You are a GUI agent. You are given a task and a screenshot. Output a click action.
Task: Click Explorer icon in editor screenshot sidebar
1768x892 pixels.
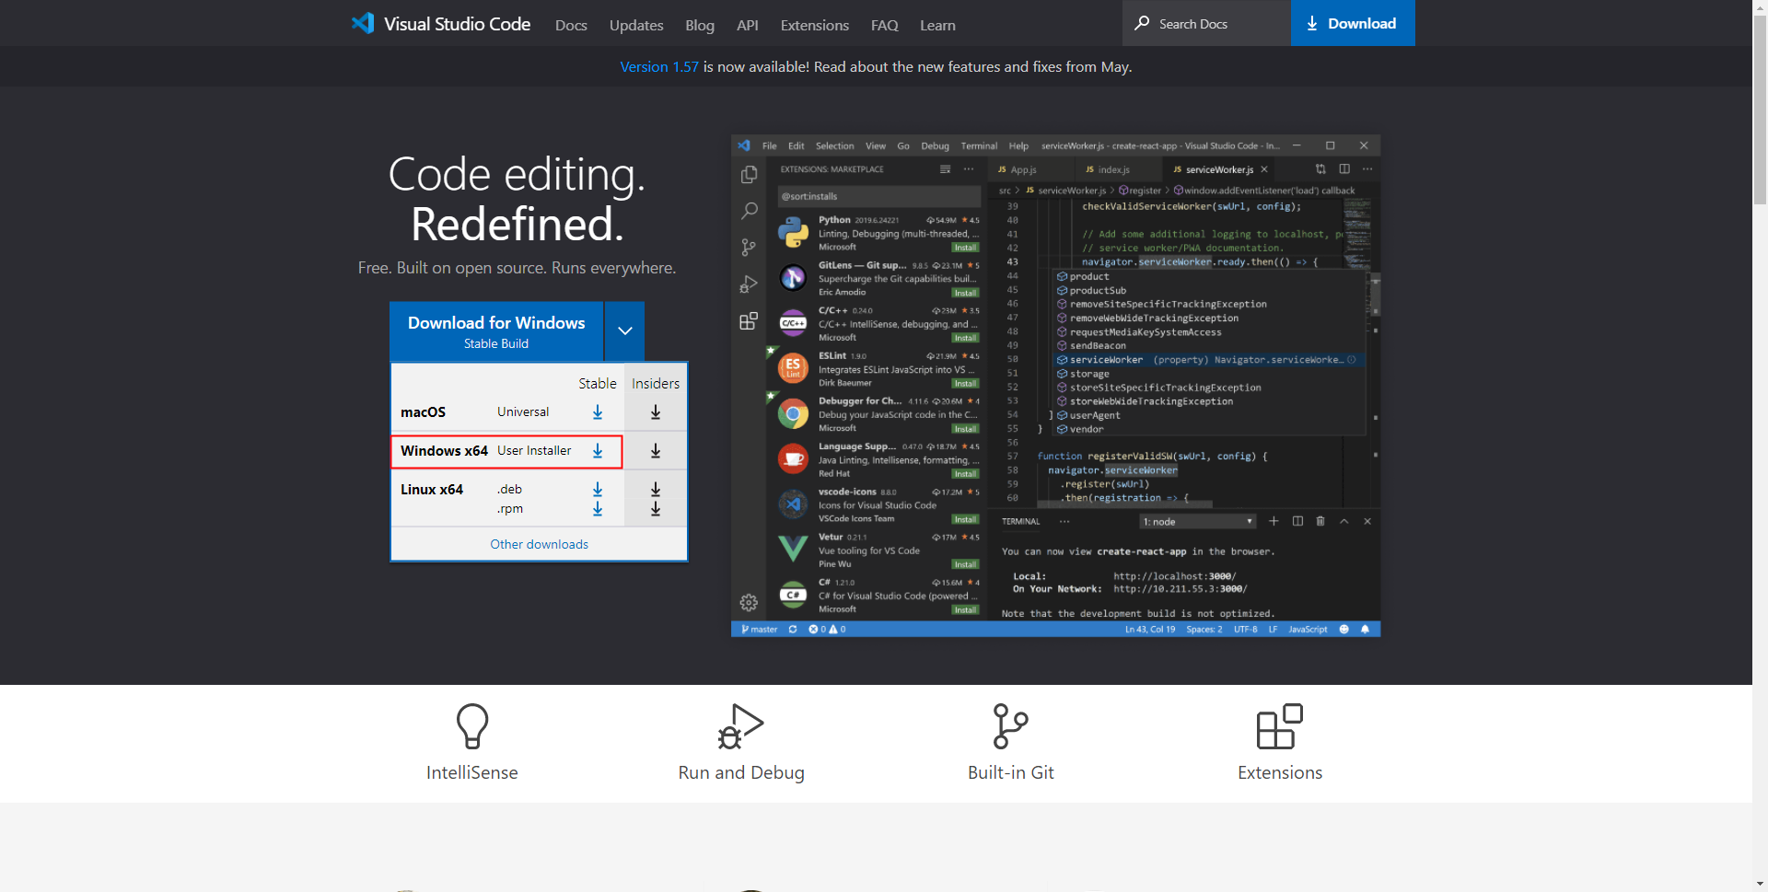click(x=749, y=174)
